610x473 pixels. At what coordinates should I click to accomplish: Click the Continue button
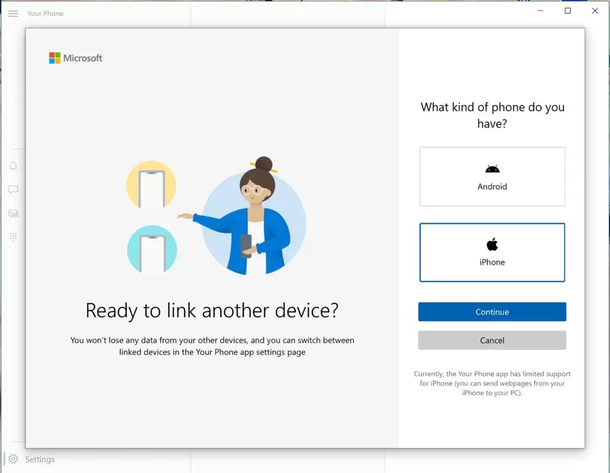[x=492, y=312]
